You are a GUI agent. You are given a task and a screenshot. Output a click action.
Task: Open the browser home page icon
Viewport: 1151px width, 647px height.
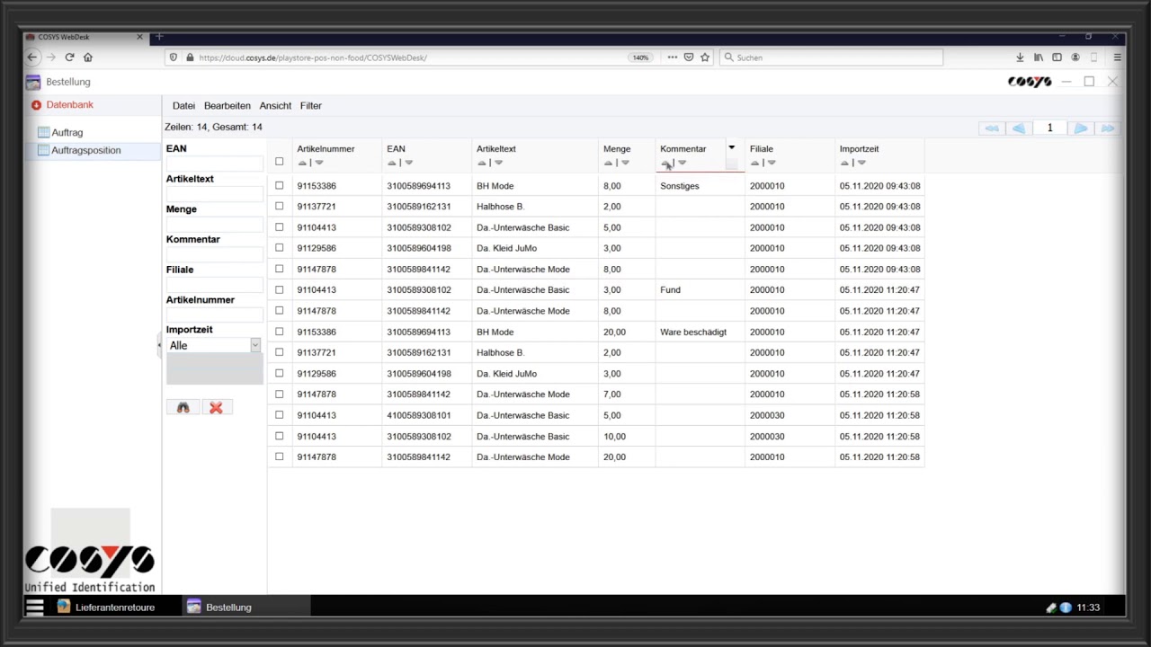coord(88,58)
